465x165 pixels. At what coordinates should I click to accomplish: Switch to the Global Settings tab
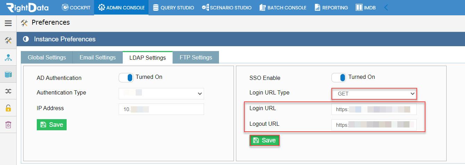47,58
